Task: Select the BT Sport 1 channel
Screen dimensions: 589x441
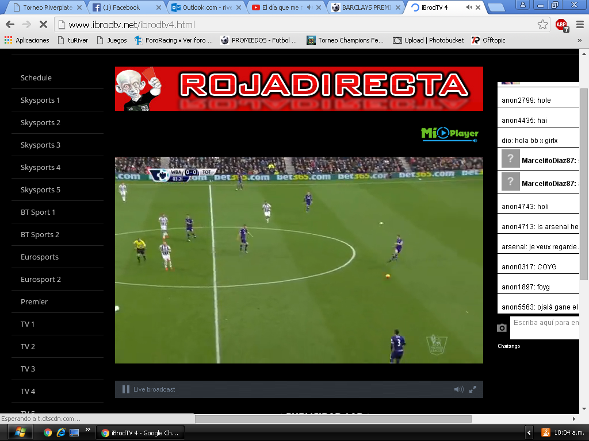Action: click(37, 212)
